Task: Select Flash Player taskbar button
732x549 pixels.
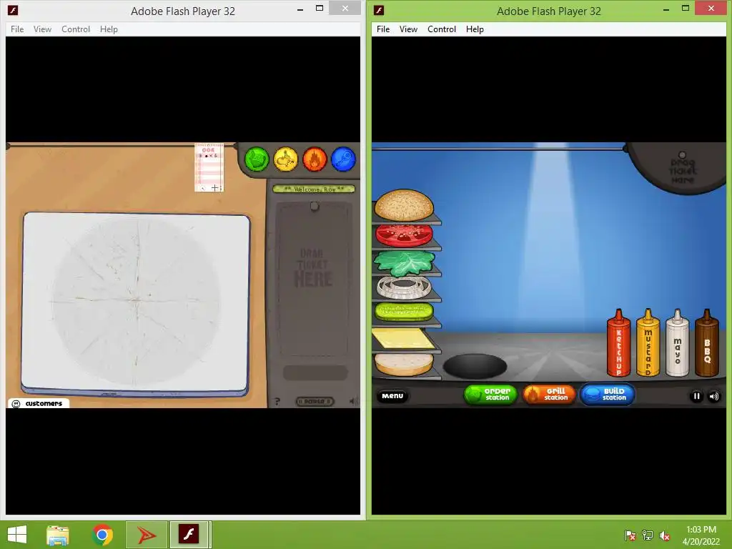Action: pyautogui.click(x=189, y=535)
